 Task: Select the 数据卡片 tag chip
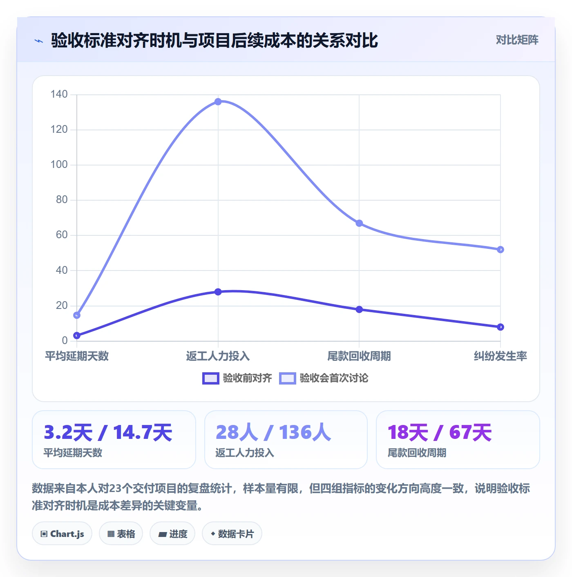232,533
